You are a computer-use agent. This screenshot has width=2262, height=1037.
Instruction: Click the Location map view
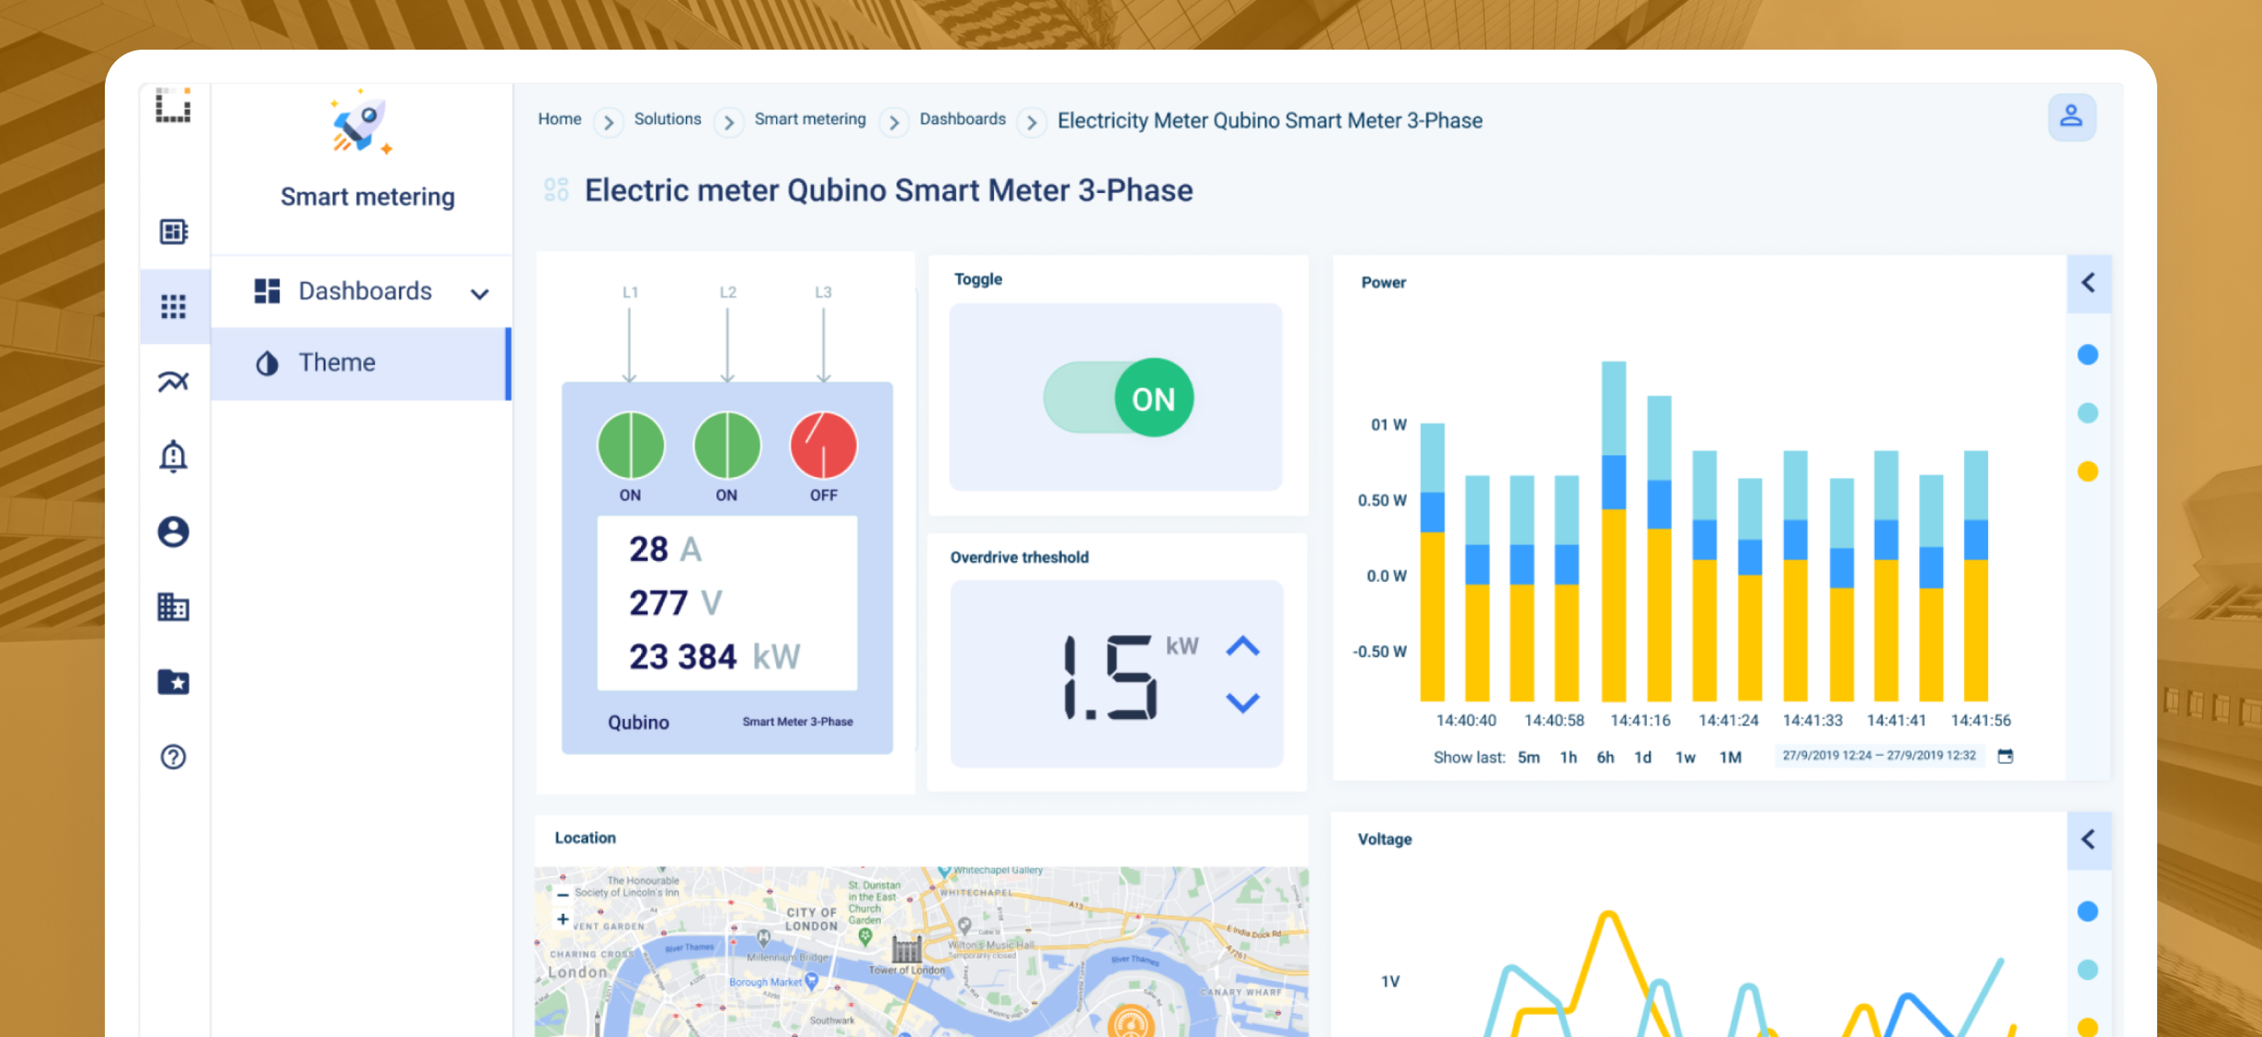(921, 952)
